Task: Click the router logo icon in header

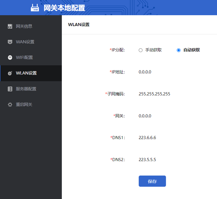Action: [x=35, y=8]
